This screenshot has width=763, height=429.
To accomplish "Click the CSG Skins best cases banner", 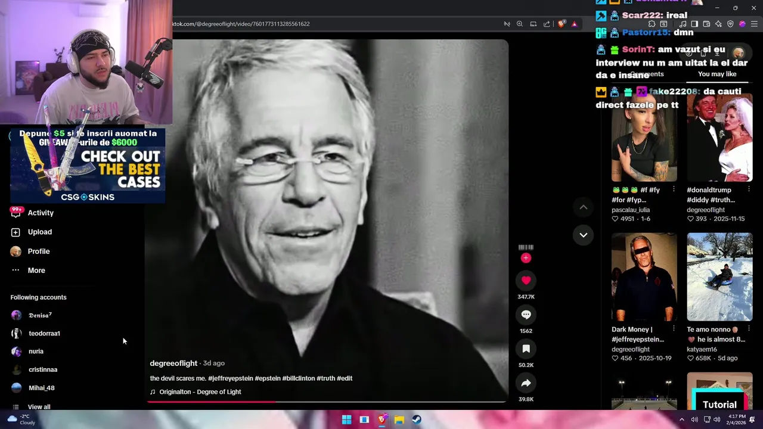I will pos(88,166).
